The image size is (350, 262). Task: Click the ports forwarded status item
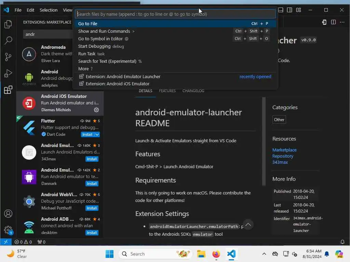[41, 242]
